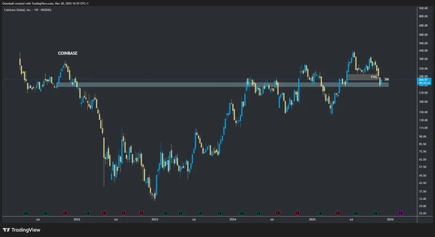Click the 130.00 price axis label
Viewport: 435px width, 237px height.
[x=424, y=120]
